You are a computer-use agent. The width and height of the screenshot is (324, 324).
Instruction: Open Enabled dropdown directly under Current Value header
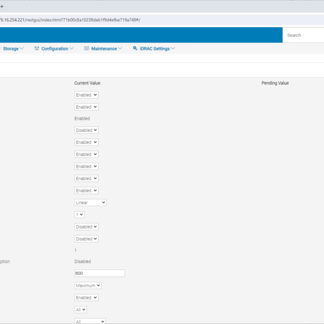pos(86,95)
